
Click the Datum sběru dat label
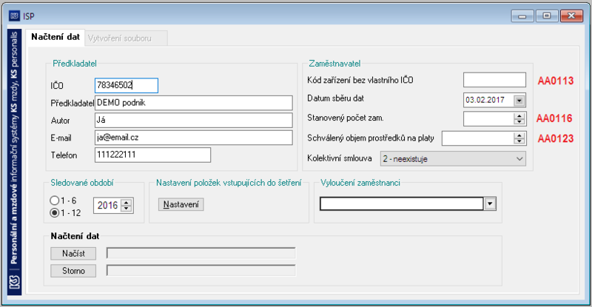[336, 98]
